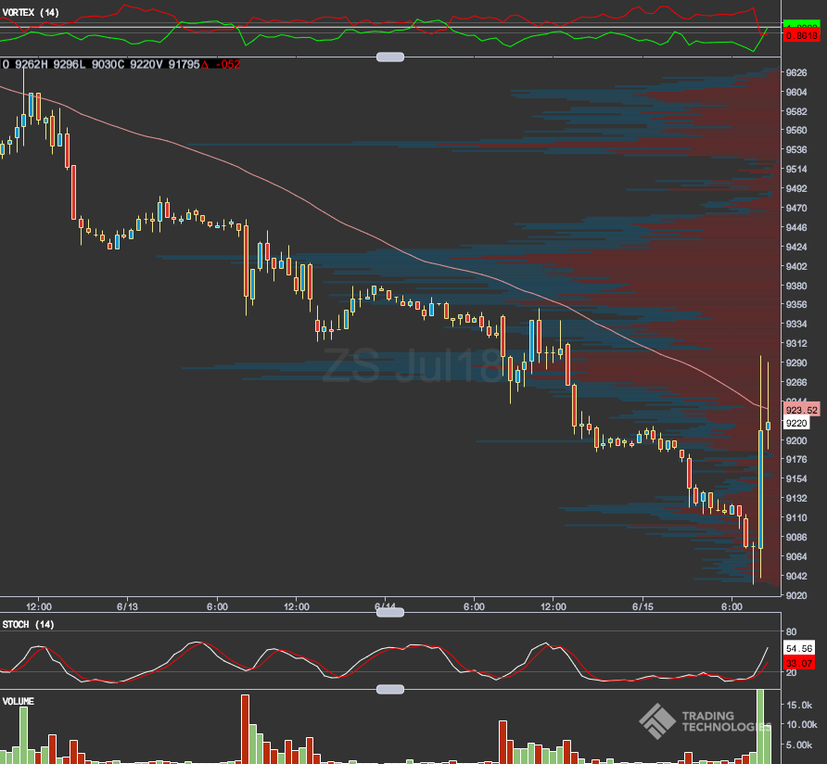Click the 6/15 date label on time axis
This screenshot has height=764, width=827.
[x=643, y=606]
